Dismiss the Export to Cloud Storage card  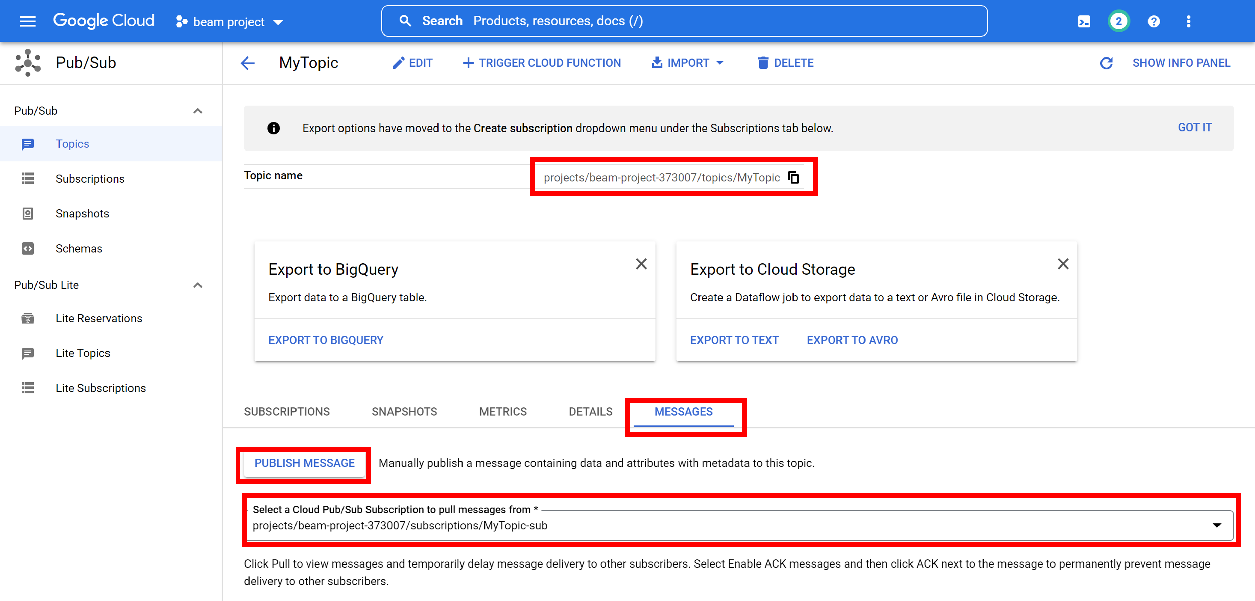(x=1063, y=264)
